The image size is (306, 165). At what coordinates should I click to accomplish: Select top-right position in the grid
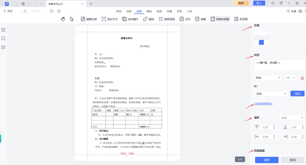pos(266,33)
